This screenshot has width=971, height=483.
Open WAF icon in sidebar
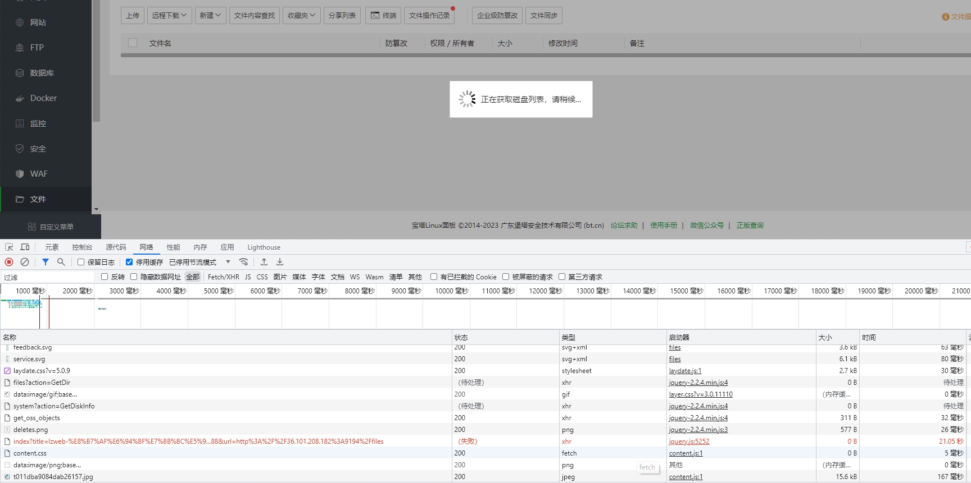(20, 174)
